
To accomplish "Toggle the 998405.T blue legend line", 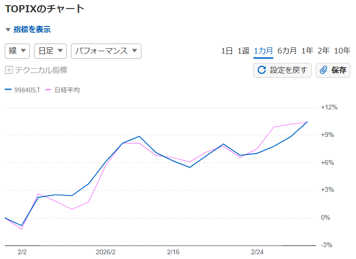I will pyautogui.click(x=8, y=90).
